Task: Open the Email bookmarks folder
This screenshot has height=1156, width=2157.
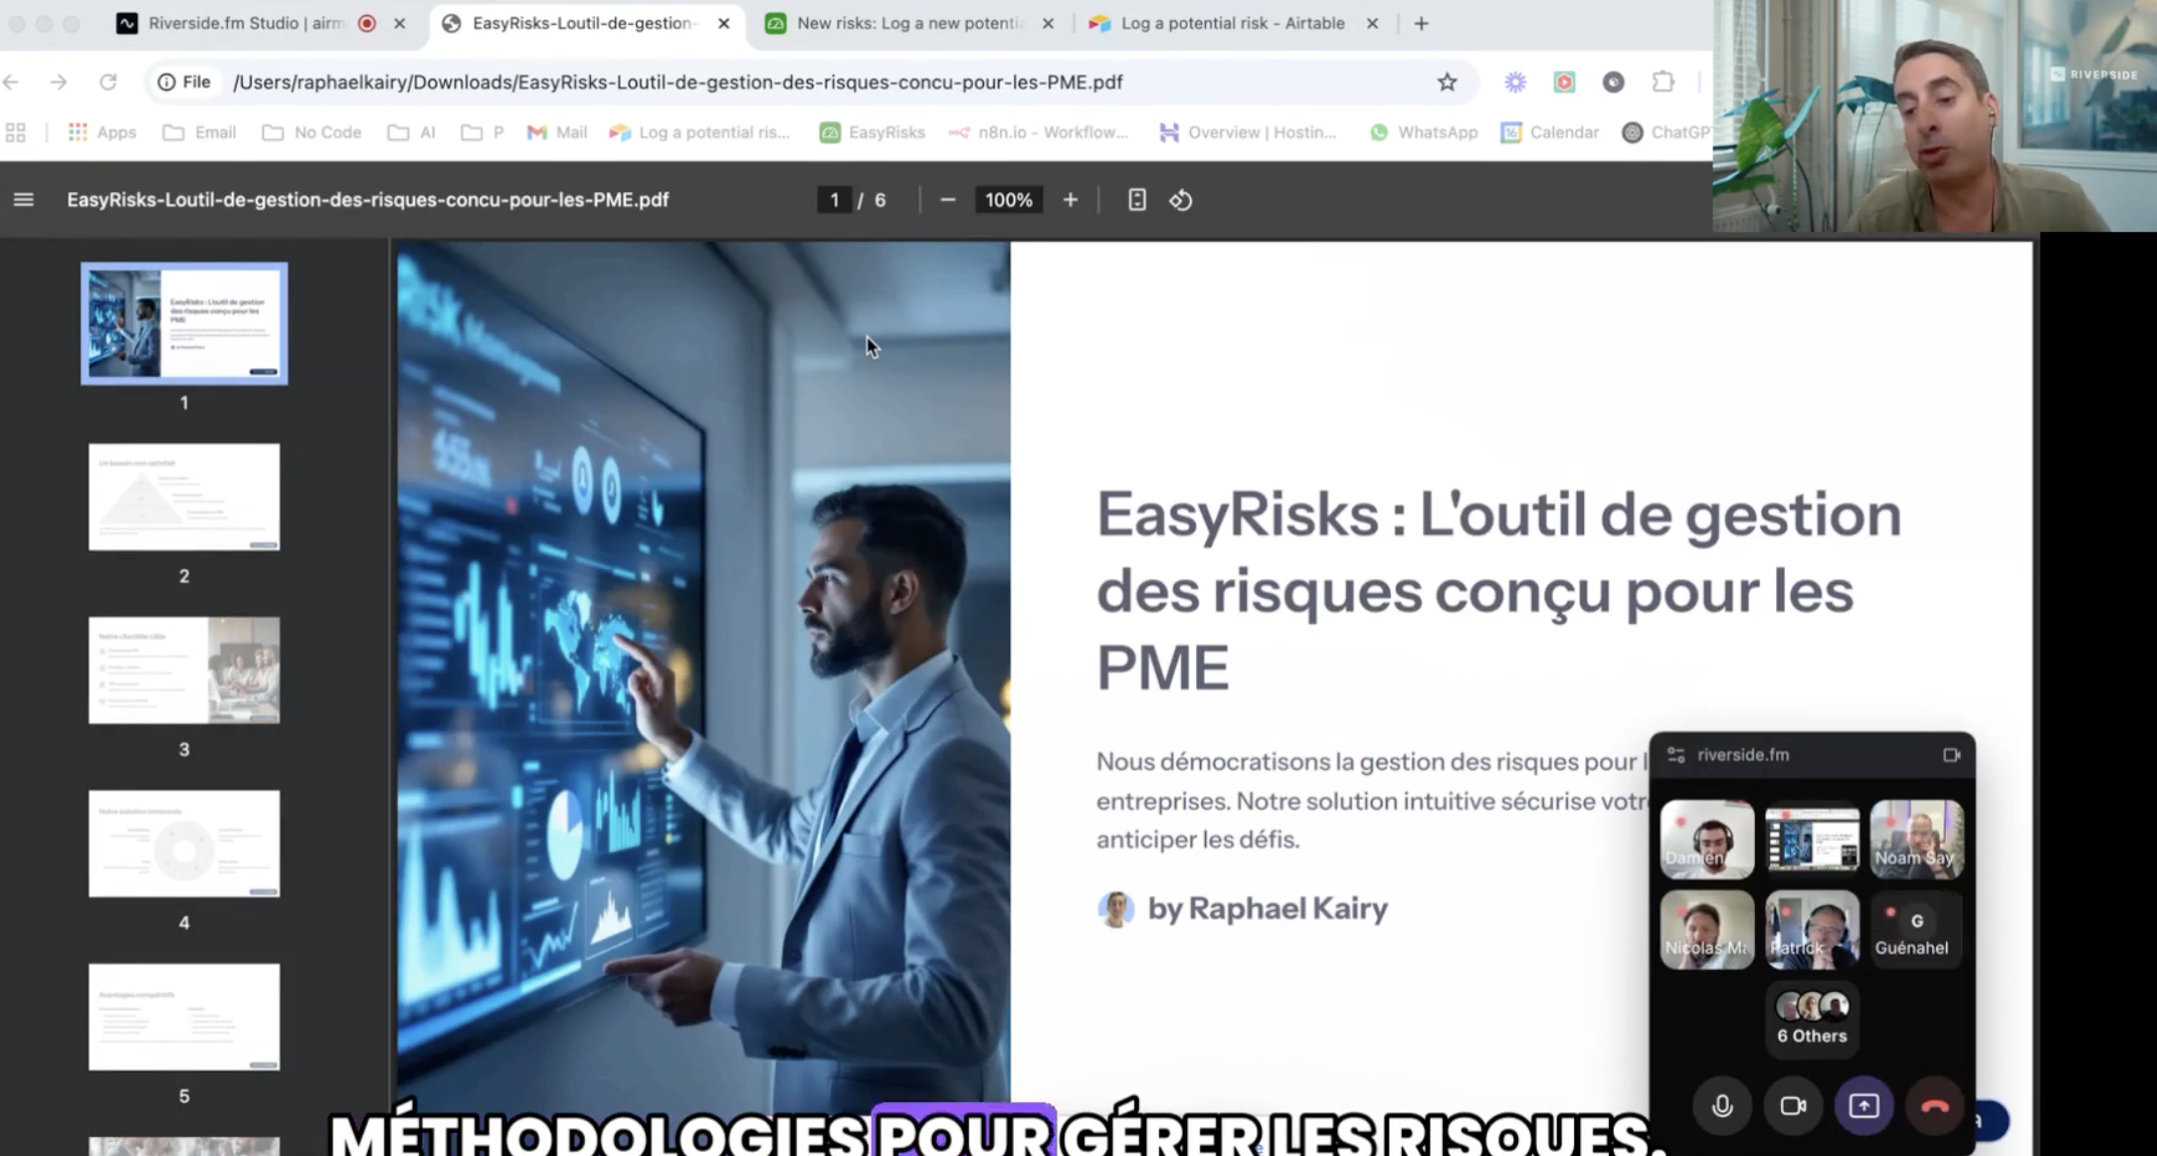Action: [x=200, y=132]
